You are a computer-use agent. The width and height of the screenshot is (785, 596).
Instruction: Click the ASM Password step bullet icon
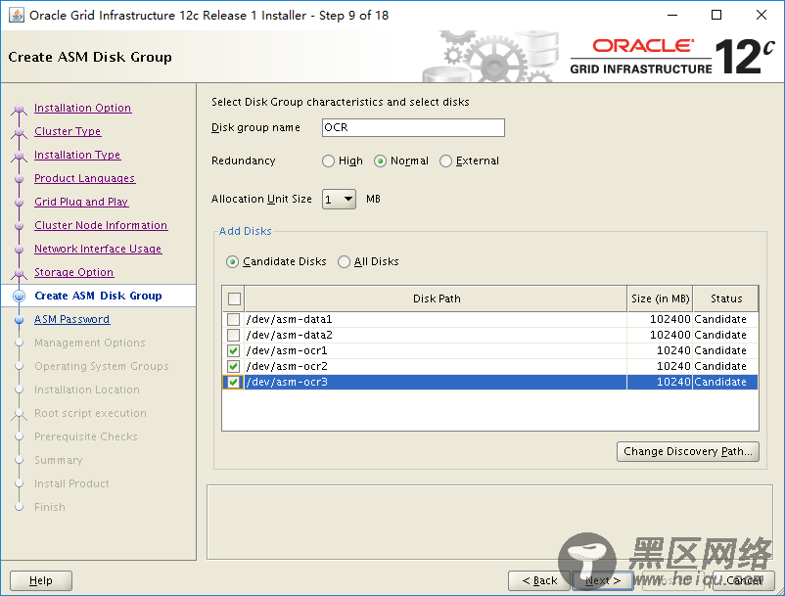(19, 319)
